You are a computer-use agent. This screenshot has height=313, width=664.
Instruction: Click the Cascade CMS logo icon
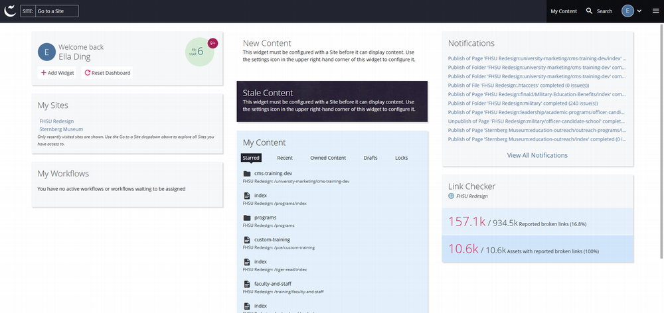(10, 11)
